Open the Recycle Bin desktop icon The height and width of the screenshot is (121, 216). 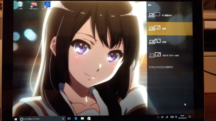20,5
